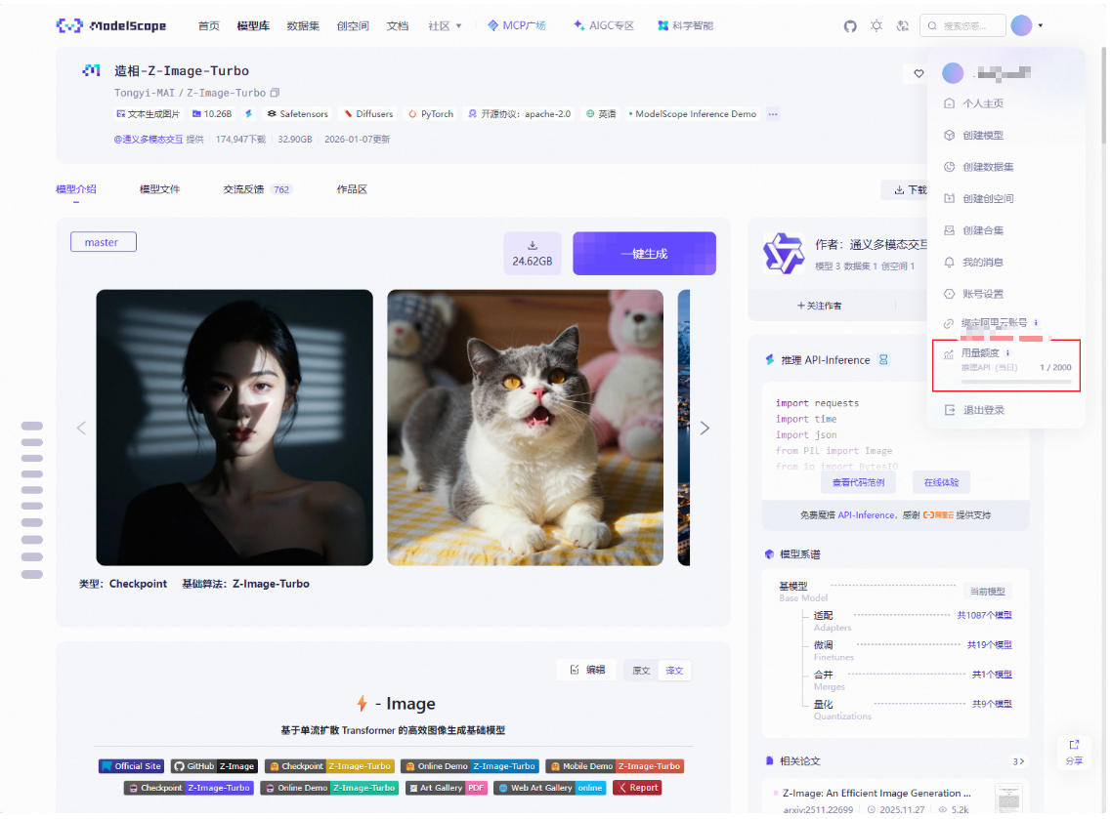Screen dimensions: 1111x819
Task: Expand the 社区 dropdown in navigation
Action: [x=445, y=26]
